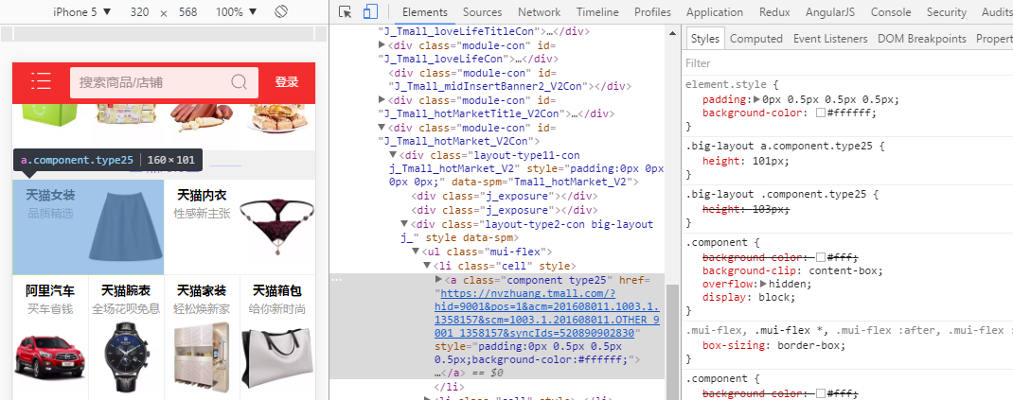This screenshot has height=400, width=1013.
Task: Select the Styles sidebar tab
Action: point(704,39)
